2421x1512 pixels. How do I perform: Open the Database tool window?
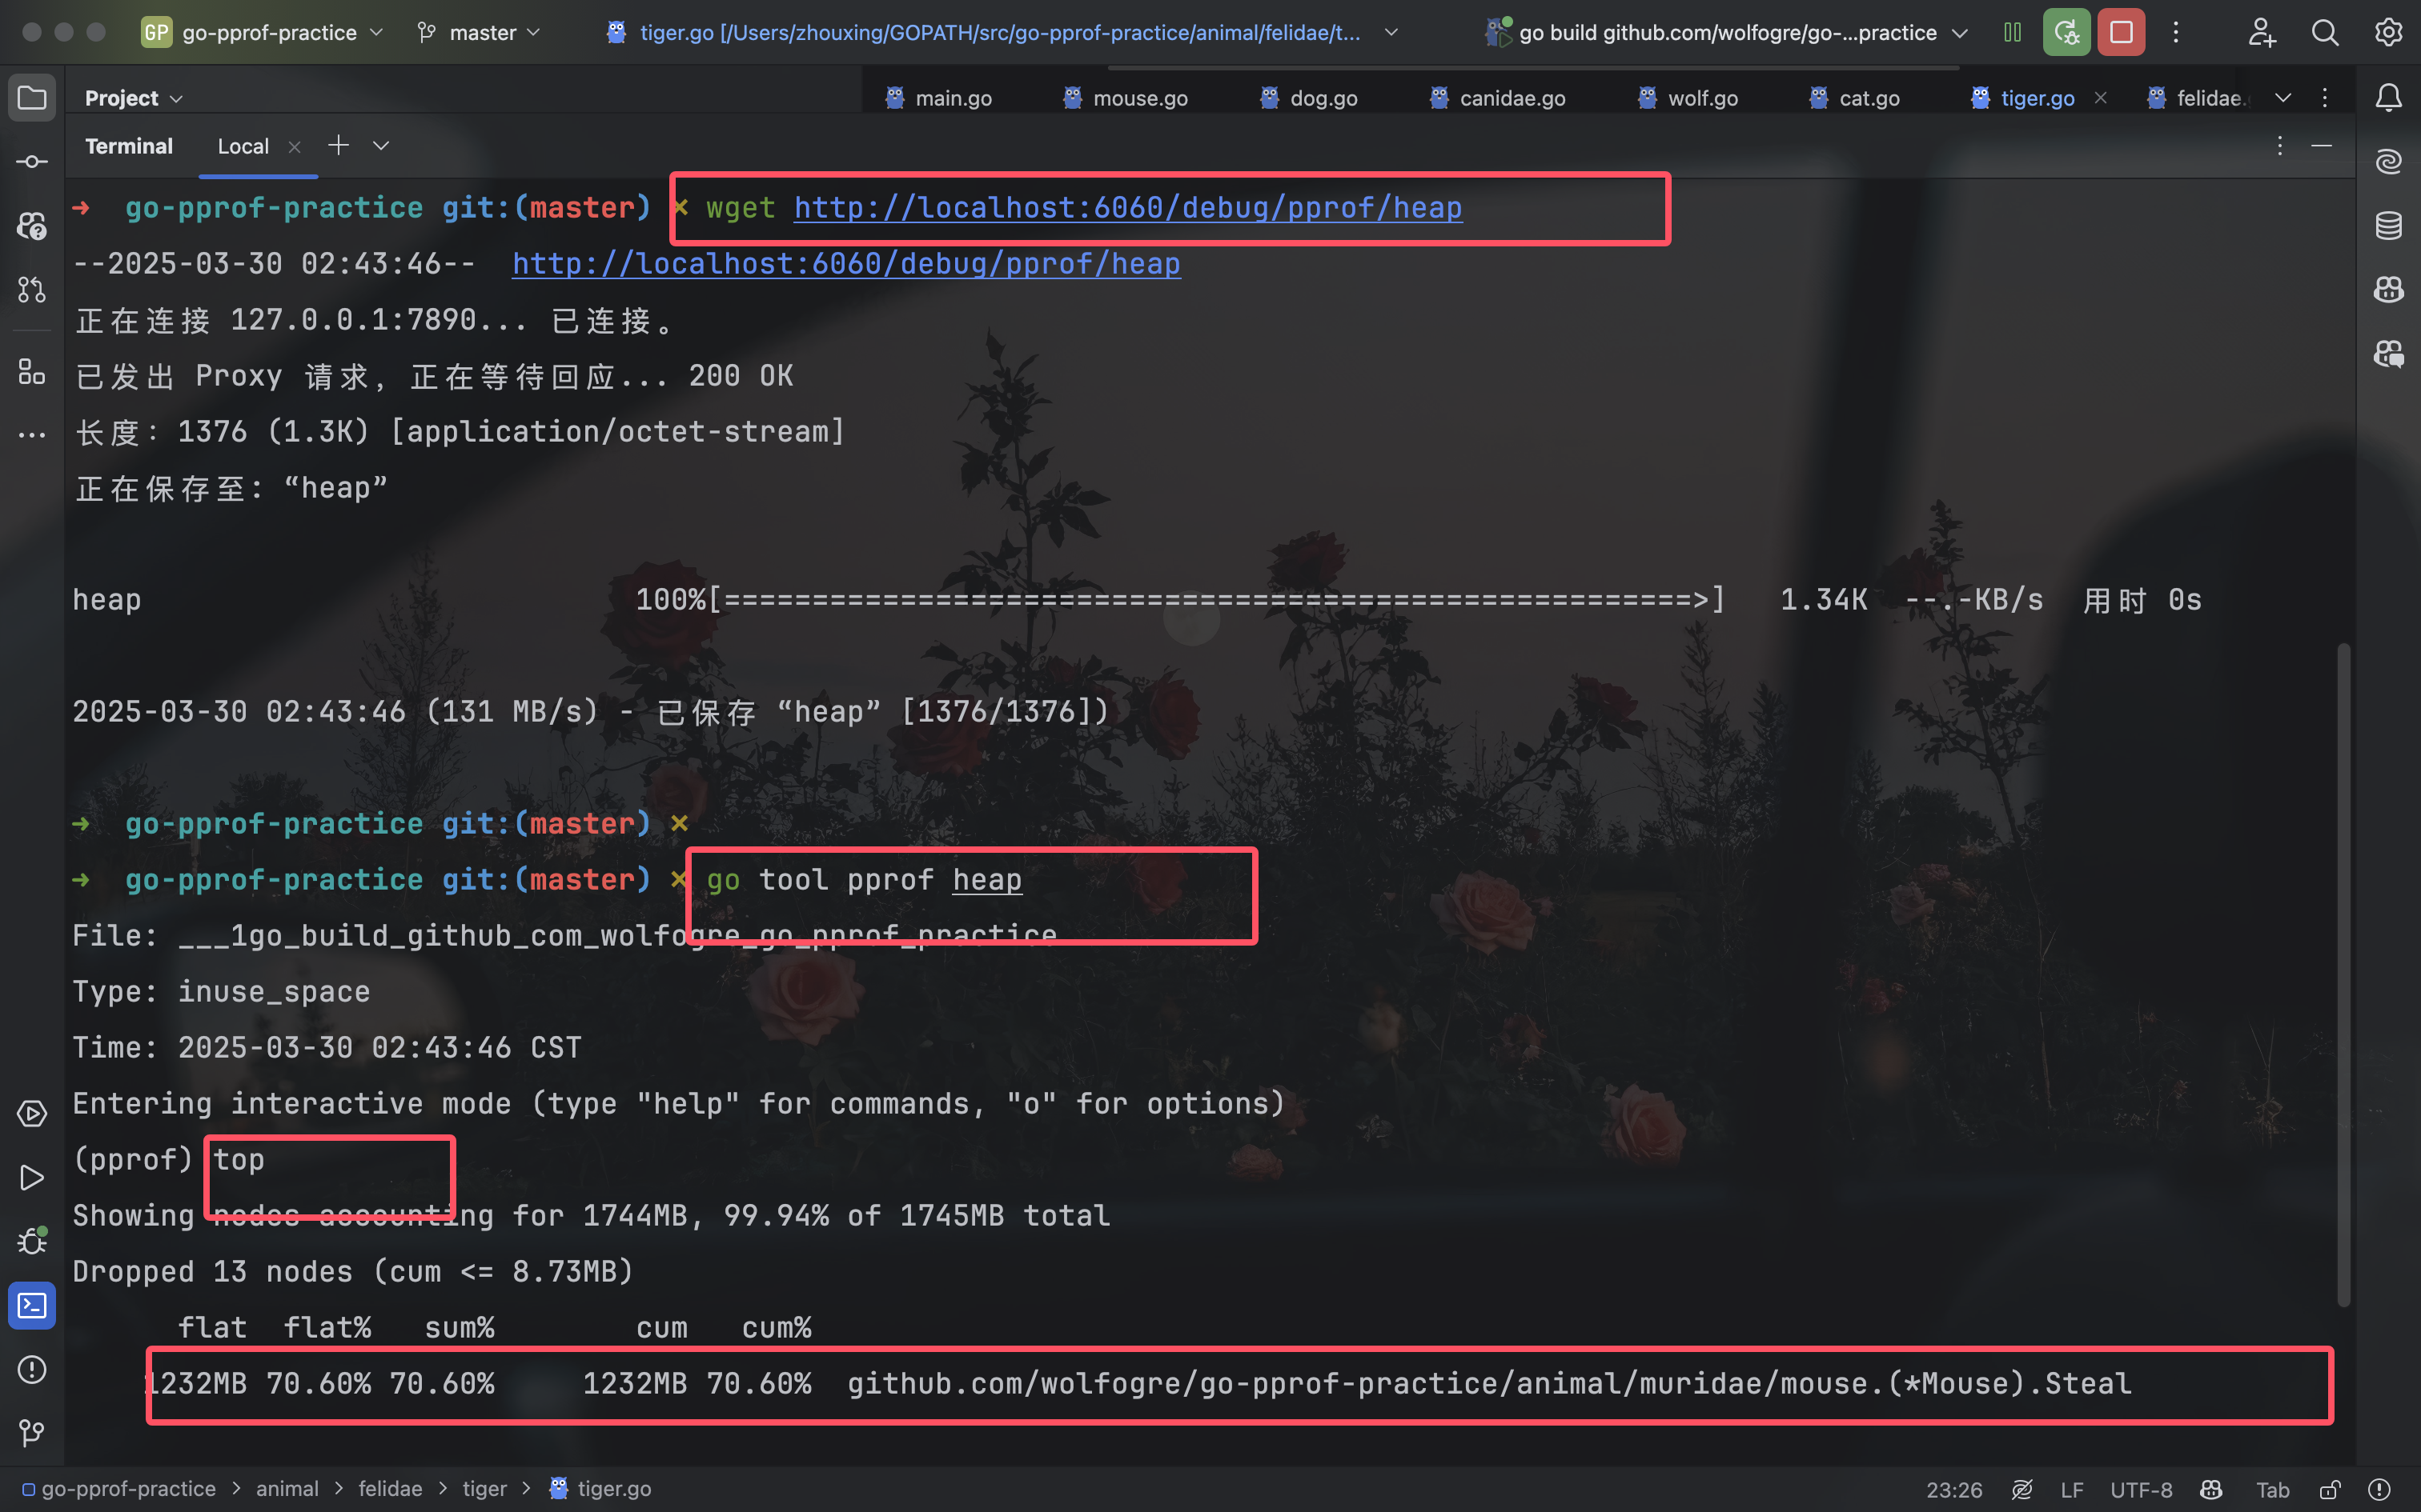(x=2388, y=226)
